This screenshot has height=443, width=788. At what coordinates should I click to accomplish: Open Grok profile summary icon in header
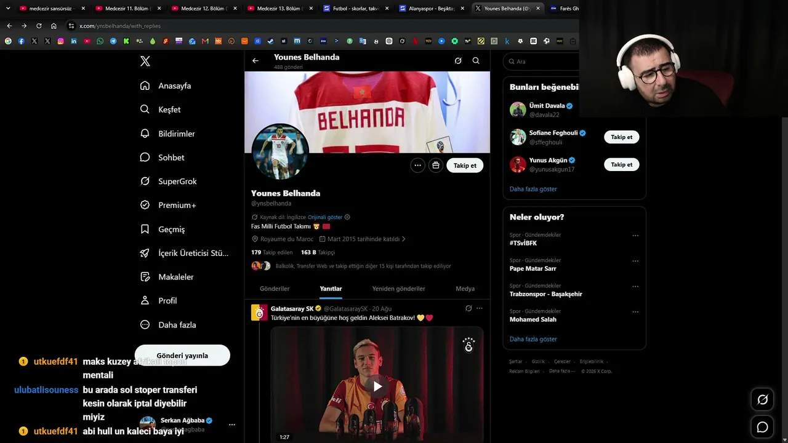458,61
